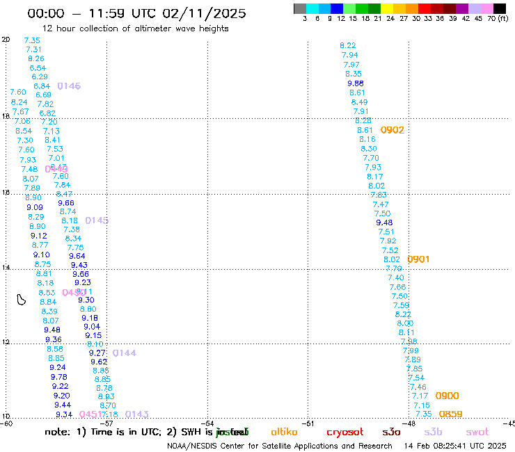This screenshot has height=452, width=515.
Task: Click the -48 longitude axis label
Action: (409, 423)
